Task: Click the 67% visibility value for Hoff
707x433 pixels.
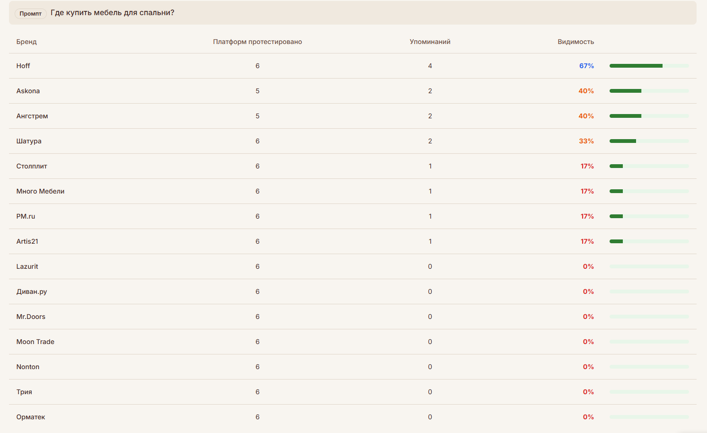Action: pyautogui.click(x=586, y=66)
